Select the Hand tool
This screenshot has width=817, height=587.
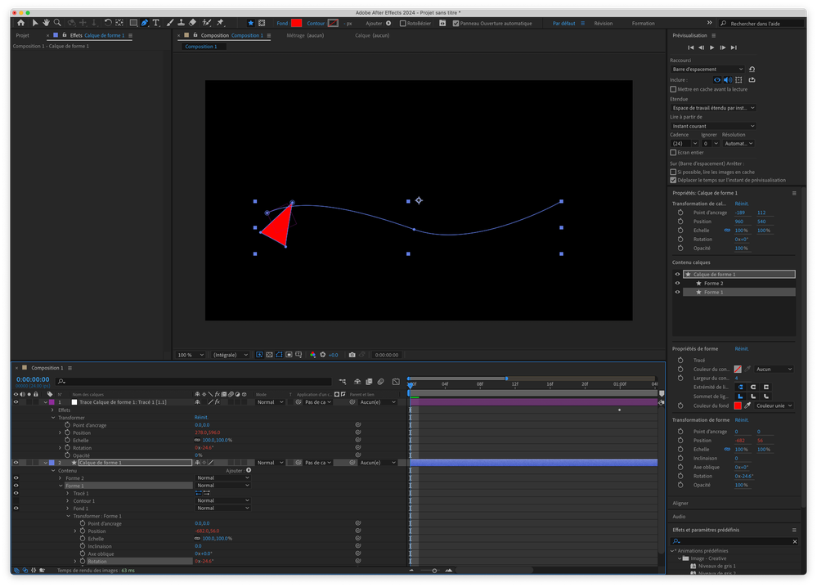coord(46,23)
